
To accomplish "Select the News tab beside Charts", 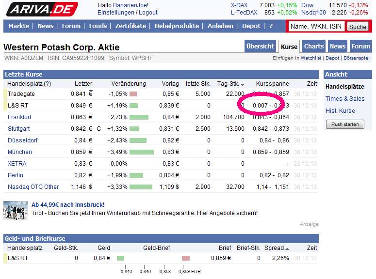I will 337,46.
